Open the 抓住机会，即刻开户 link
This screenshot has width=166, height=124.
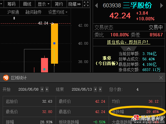(129, 42)
